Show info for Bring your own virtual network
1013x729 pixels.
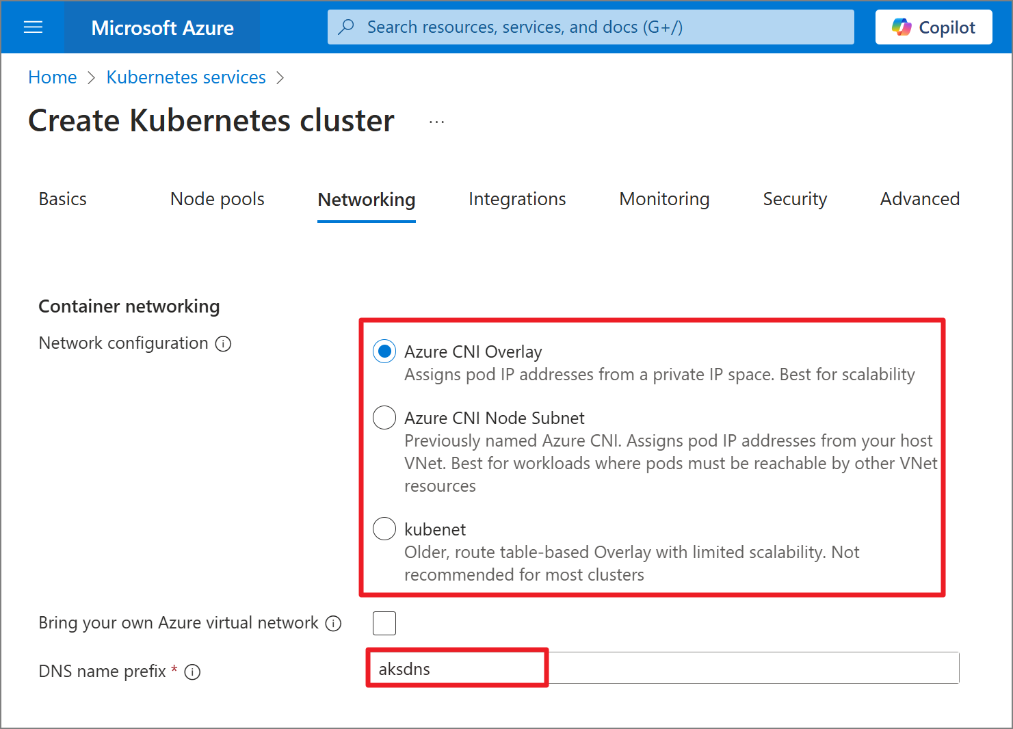pyautogui.click(x=333, y=624)
